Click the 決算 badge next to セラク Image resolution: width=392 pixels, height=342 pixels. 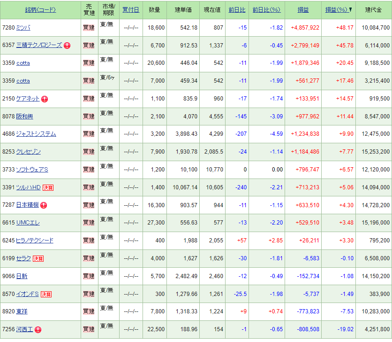38,258
